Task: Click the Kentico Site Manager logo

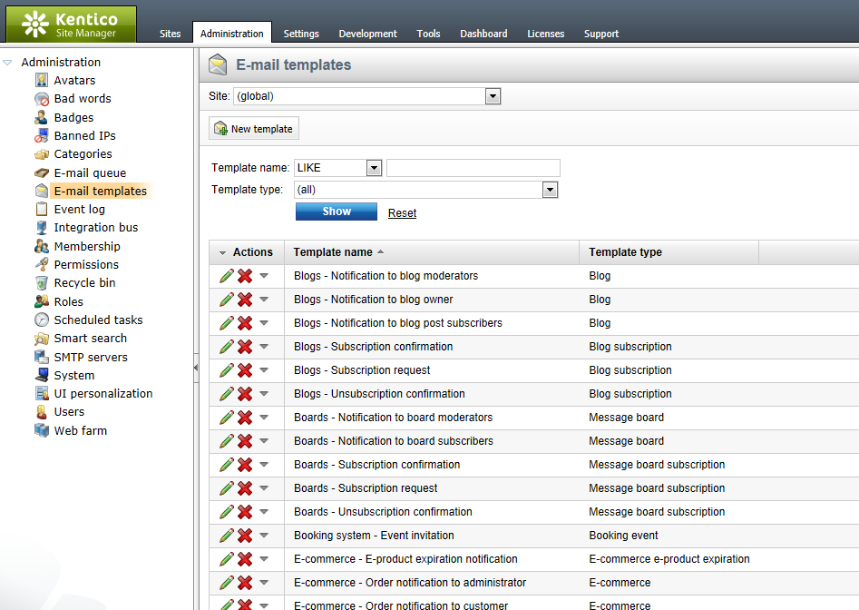Action: coord(72,25)
